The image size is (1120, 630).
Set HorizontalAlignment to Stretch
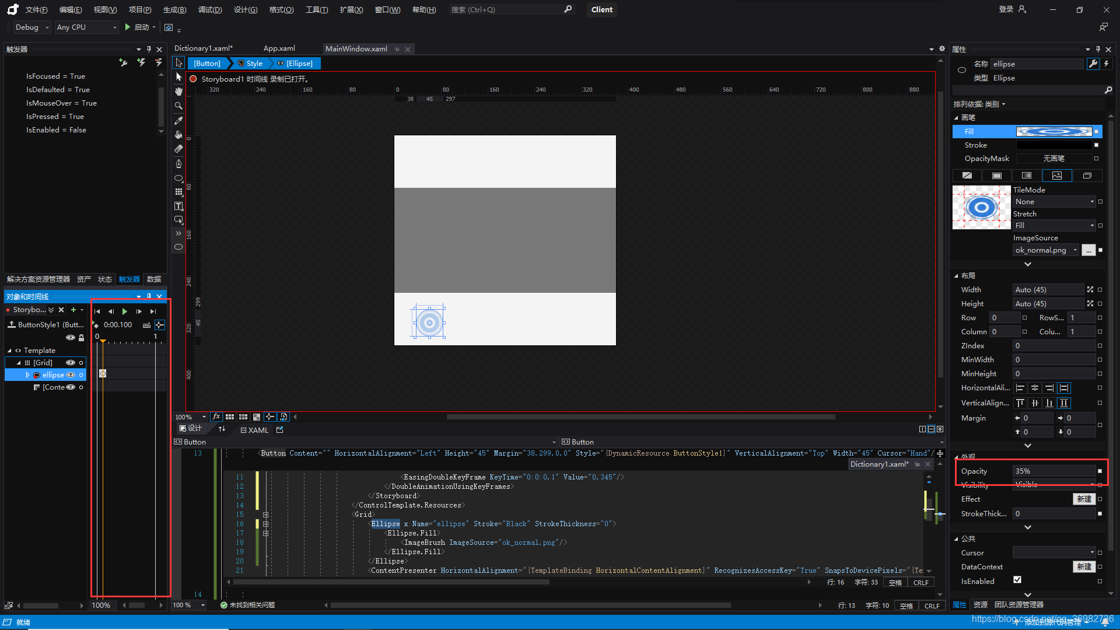point(1064,388)
